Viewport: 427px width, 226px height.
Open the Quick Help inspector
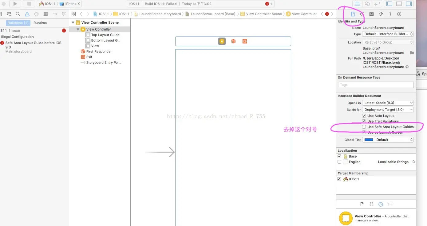(362, 14)
